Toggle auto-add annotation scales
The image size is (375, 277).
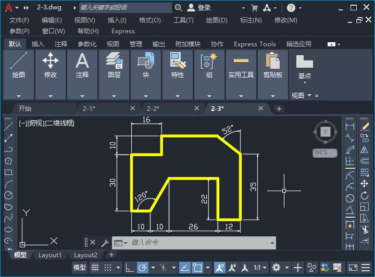click(232, 268)
